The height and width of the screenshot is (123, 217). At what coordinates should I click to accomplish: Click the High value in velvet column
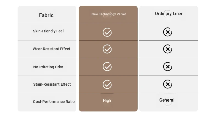pos(107,100)
